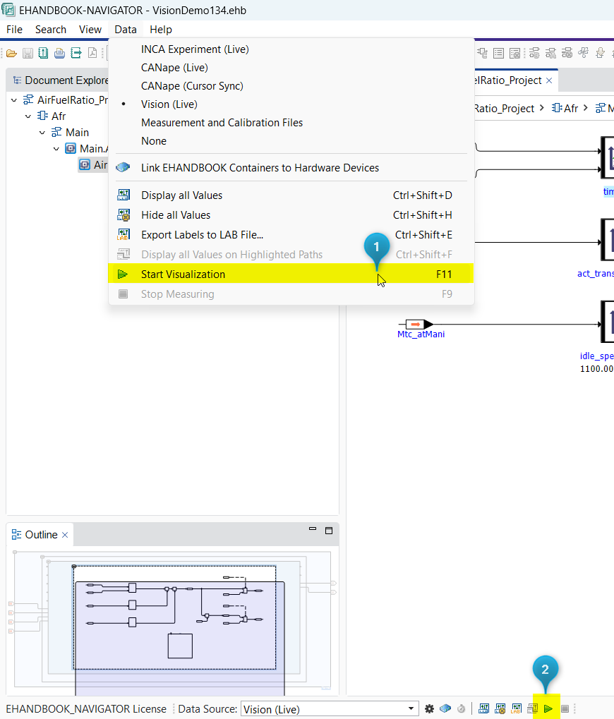
Task: Select CANape (Live) as data source
Action: point(174,68)
